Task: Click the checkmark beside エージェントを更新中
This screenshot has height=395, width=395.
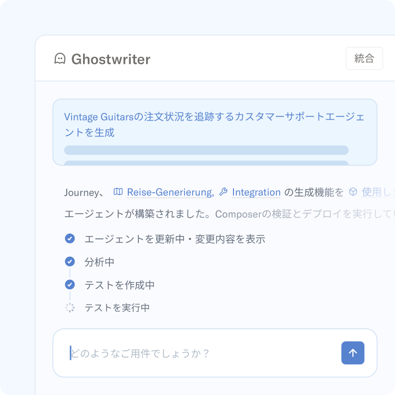Action: 70,238
